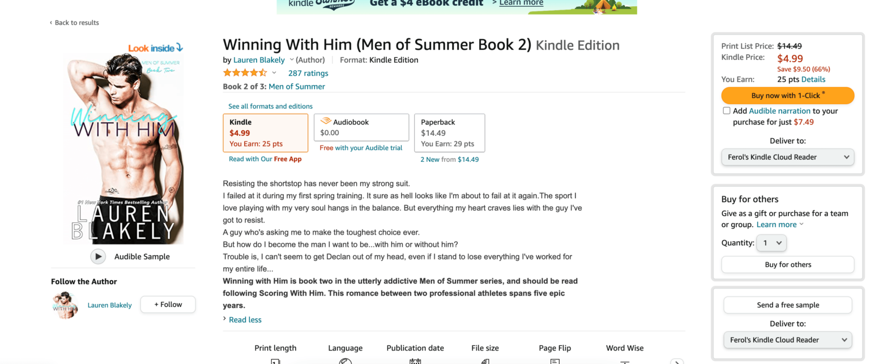
Task: Expand the star rating breakdown chevron
Action: pyautogui.click(x=274, y=72)
